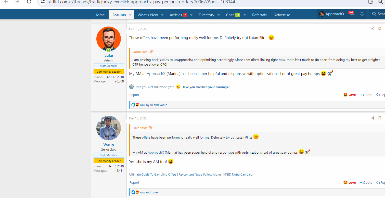Screen dimensions: 385x198
Task: Open 'Ultimate Guide To Gambling Offers' link
Action: (x=153, y=175)
